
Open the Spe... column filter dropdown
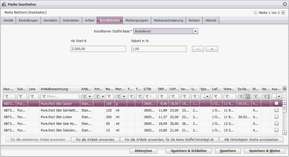click(x=207, y=96)
